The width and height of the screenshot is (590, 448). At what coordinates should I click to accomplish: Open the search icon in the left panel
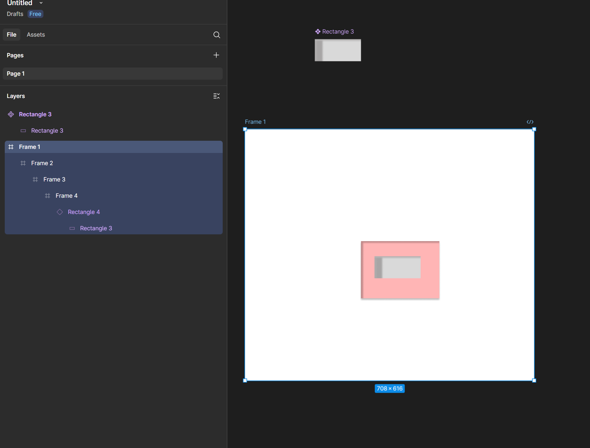pyautogui.click(x=217, y=35)
